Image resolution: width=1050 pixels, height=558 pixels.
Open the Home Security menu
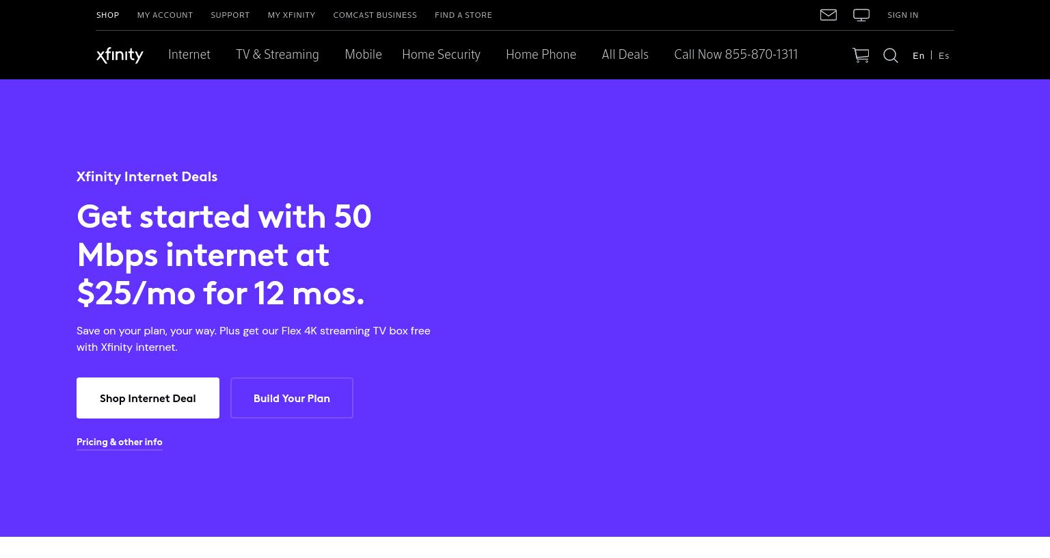click(441, 55)
